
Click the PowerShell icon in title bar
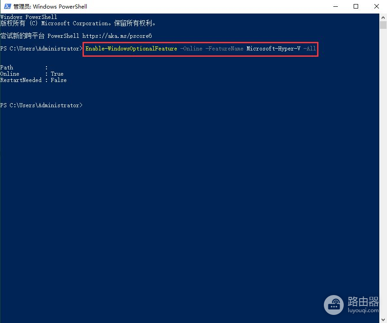coord(7,6)
